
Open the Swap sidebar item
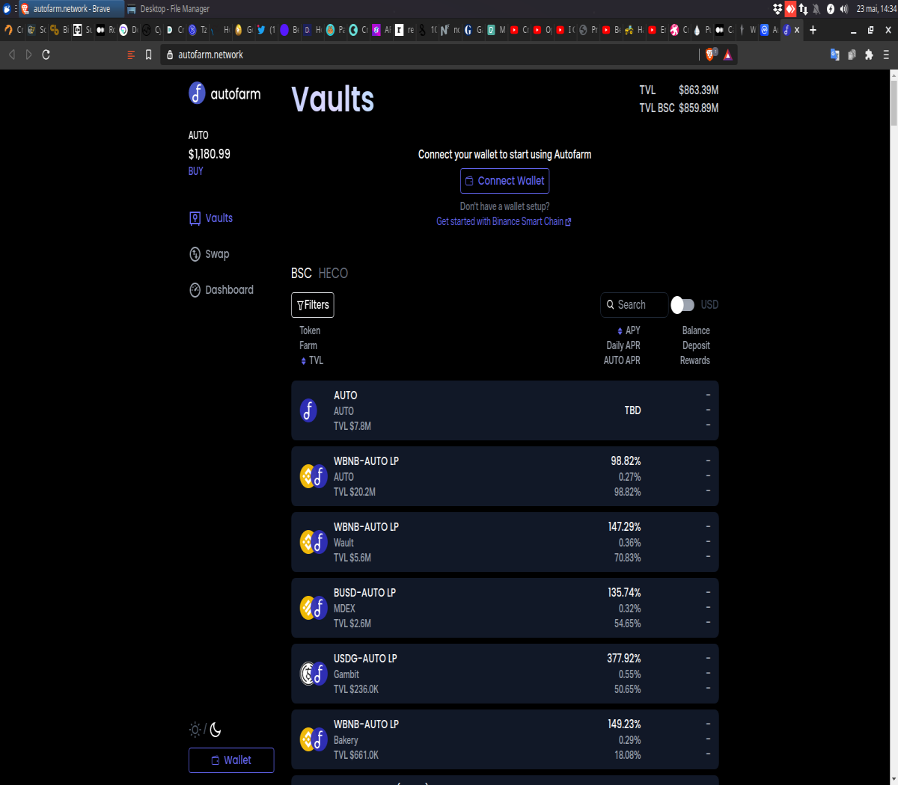pos(210,254)
